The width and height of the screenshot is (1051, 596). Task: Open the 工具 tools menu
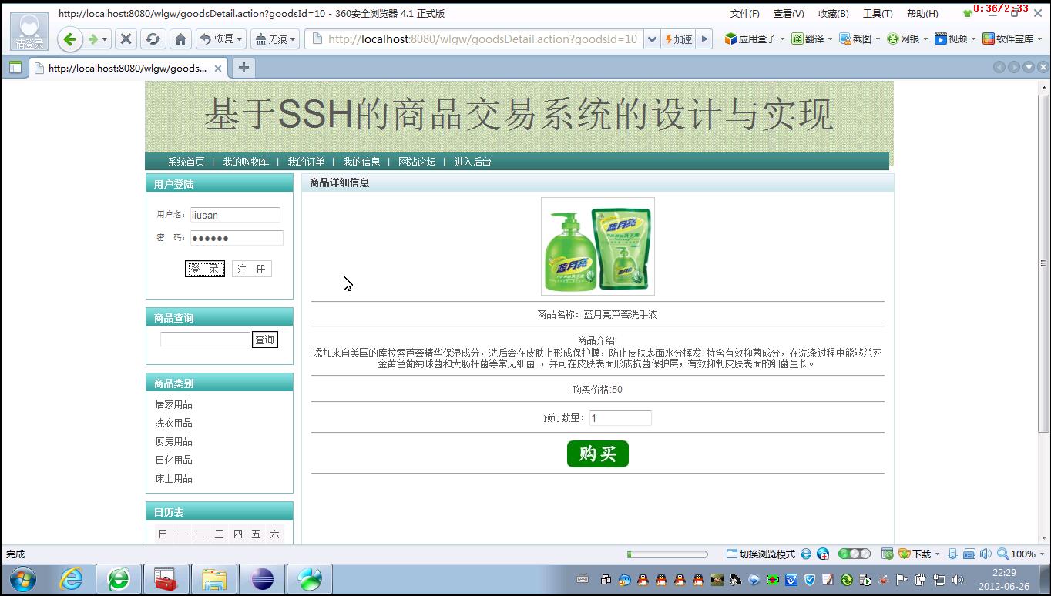(x=878, y=14)
